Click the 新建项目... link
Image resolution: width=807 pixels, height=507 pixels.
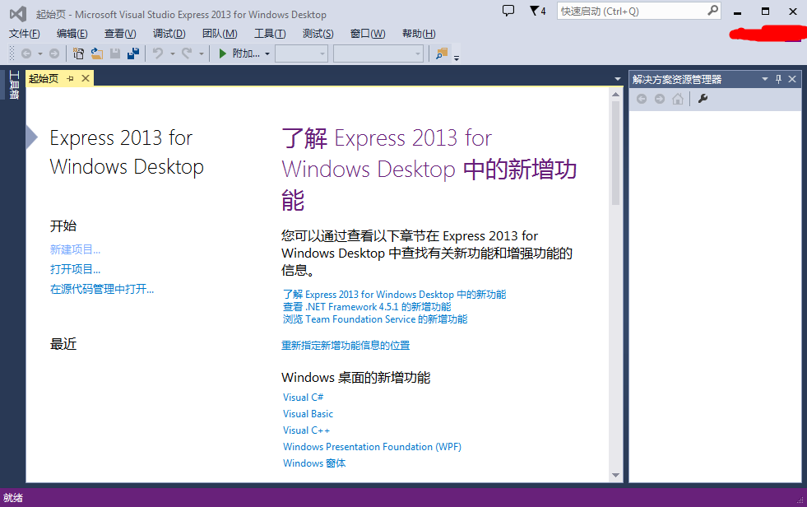(75, 249)
